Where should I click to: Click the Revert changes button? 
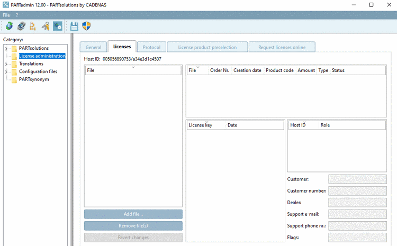tap(133, 238)
